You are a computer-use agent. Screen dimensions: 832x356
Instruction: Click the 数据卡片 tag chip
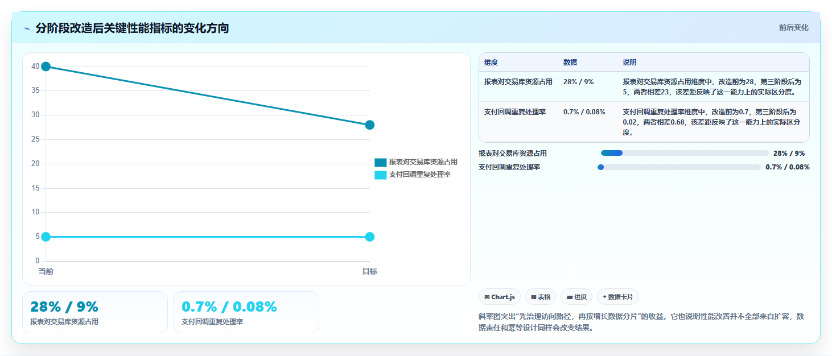point(618,297)
